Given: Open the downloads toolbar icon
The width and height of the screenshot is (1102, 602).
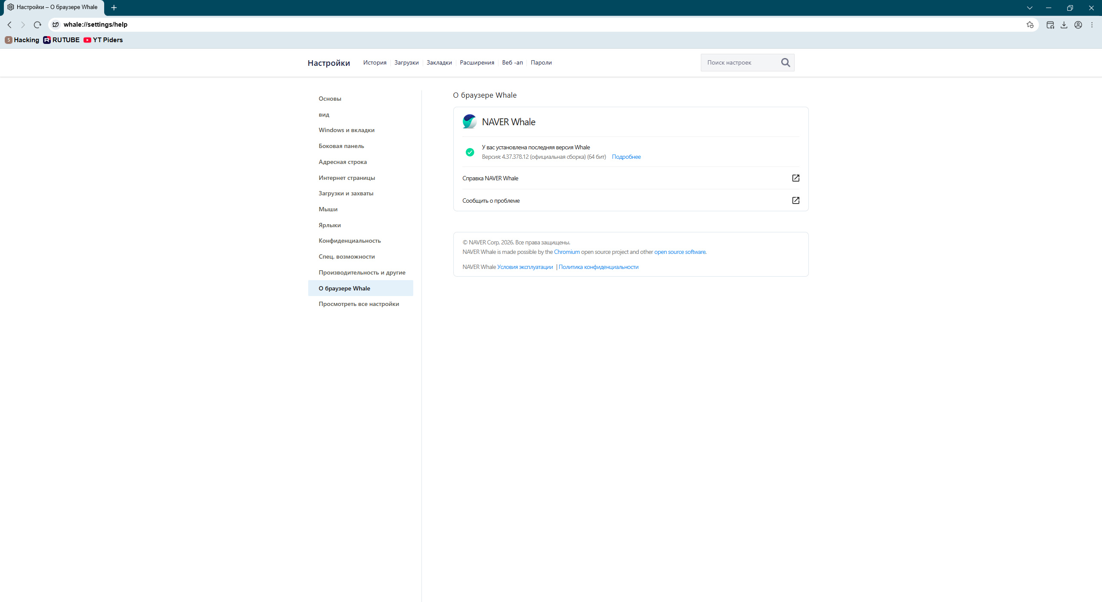Looking at the screenshot, I should click(1064, 25).
